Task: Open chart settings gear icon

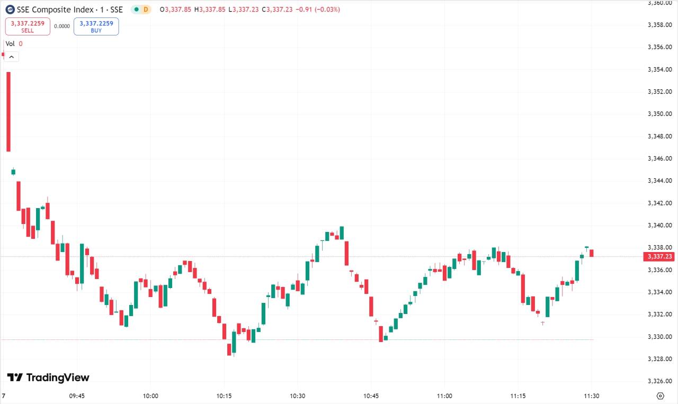Action: [660, 396]
